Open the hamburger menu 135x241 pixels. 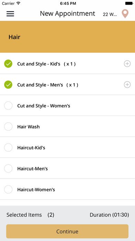coord(10,14)
